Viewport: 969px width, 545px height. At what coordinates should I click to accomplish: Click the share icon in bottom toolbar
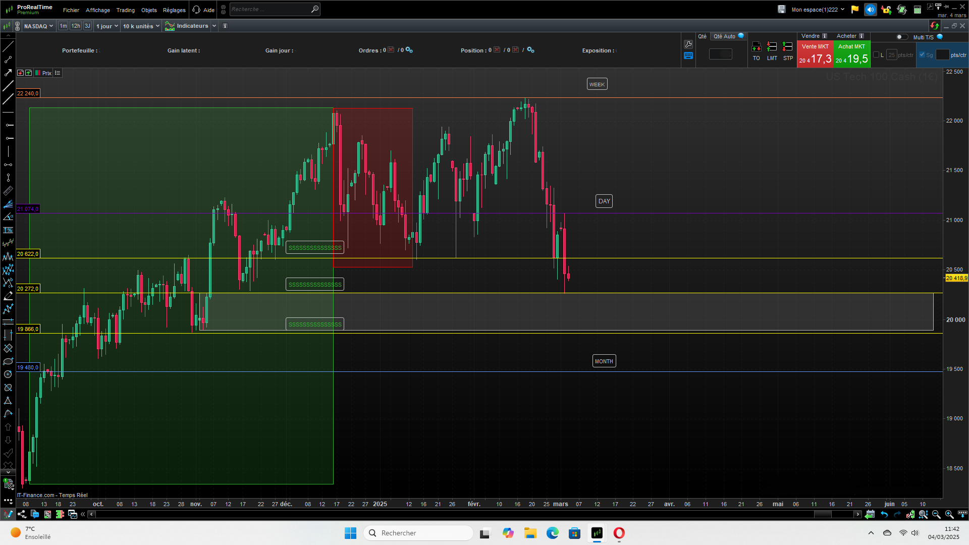coord(22,514)
